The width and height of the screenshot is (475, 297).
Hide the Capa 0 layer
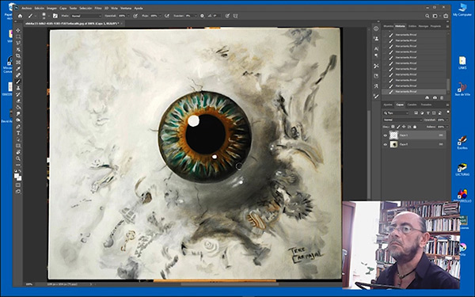pos(386,145)
